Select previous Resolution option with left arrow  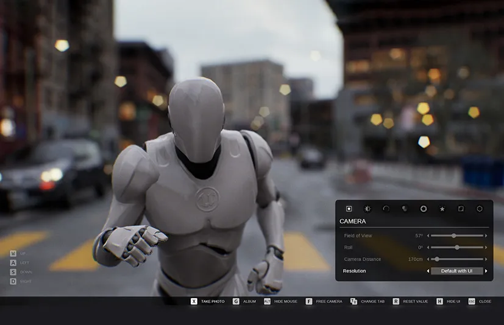point(428,271)
